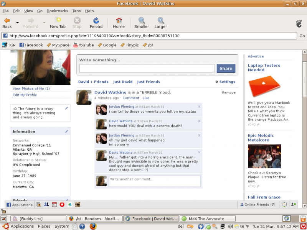The image size is (307, 230).
Task: Open Laptop Testers Needed ad
Action: point(264,68)
